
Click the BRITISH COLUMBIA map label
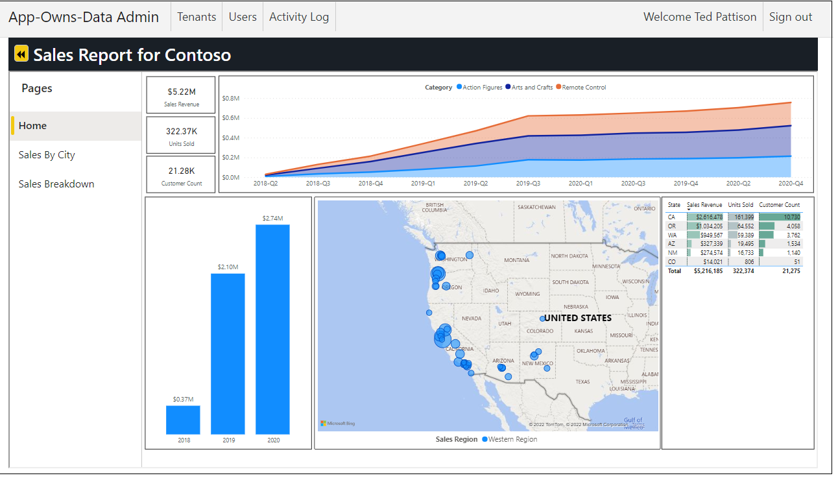point(435,207)
